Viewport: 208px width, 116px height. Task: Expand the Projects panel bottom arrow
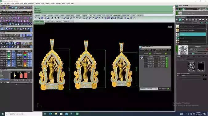[x=16, y=84]
